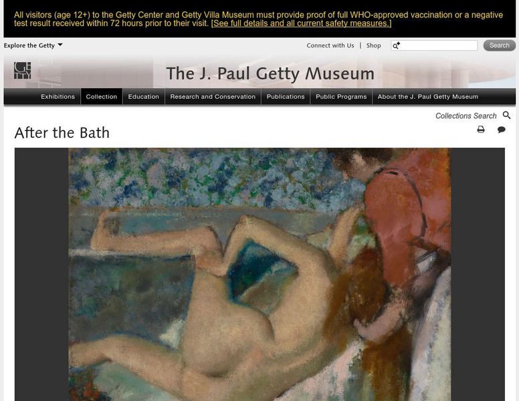Open the comment speech bubble icon
This screenshot has height=401, width=519.
click(501, 130)
